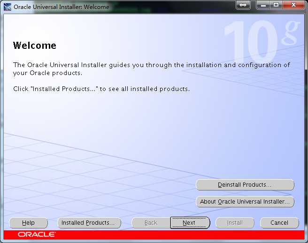Click the Oracle logo in red bar

pyautogui.click(x=37, y=235)
